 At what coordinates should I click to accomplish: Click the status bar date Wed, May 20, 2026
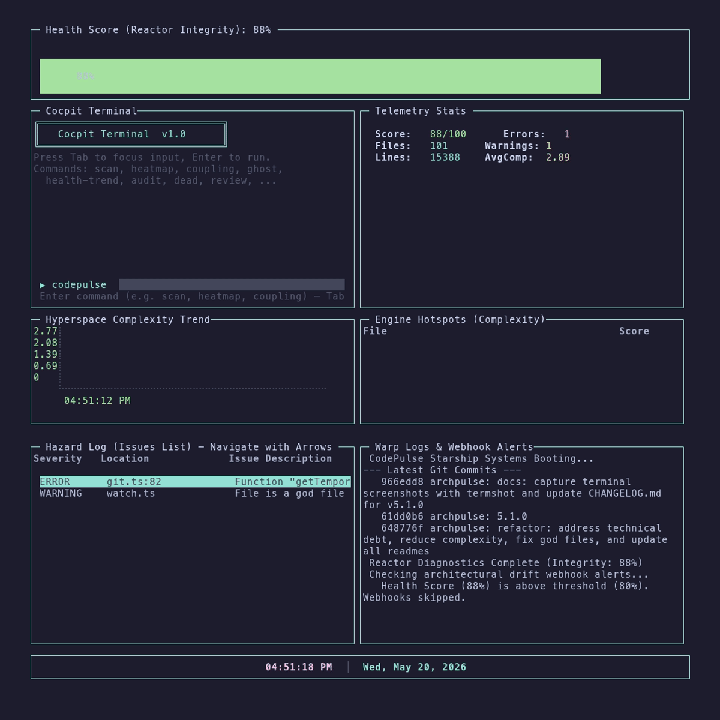coord(415,667)
